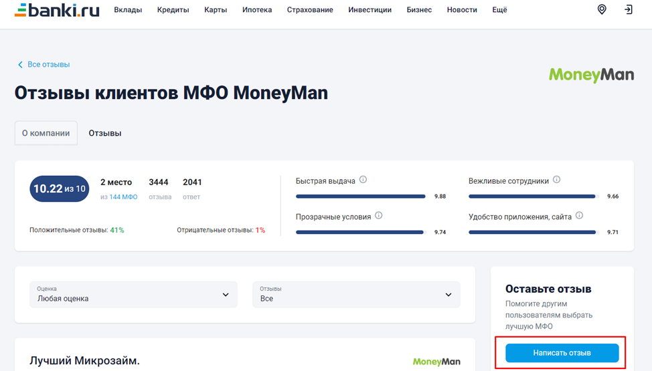
Task: Click the Написать отзыв button
Action: click(x=562, y=353)
